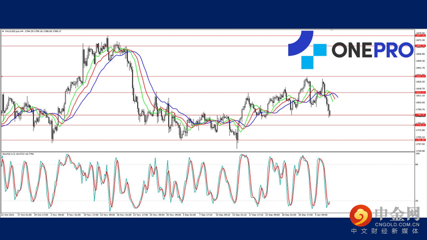Click the 22 Nov 17:00 time label

tap(141, 215)
